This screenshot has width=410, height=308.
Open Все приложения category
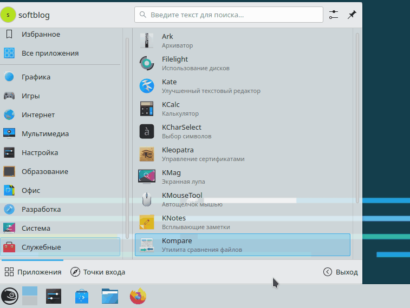click(x=60, y=53)
